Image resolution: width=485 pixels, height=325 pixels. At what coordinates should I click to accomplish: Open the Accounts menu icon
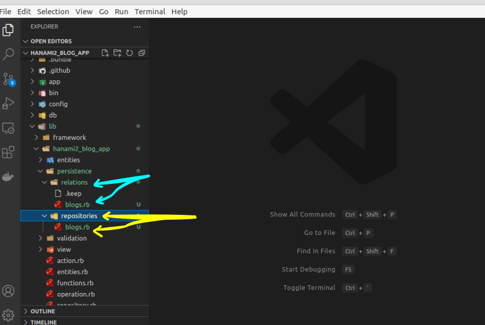tap(9, 291)
